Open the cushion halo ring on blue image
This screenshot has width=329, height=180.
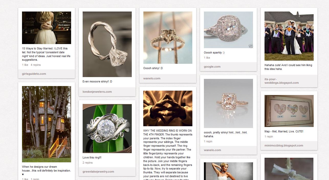[228, 30]
